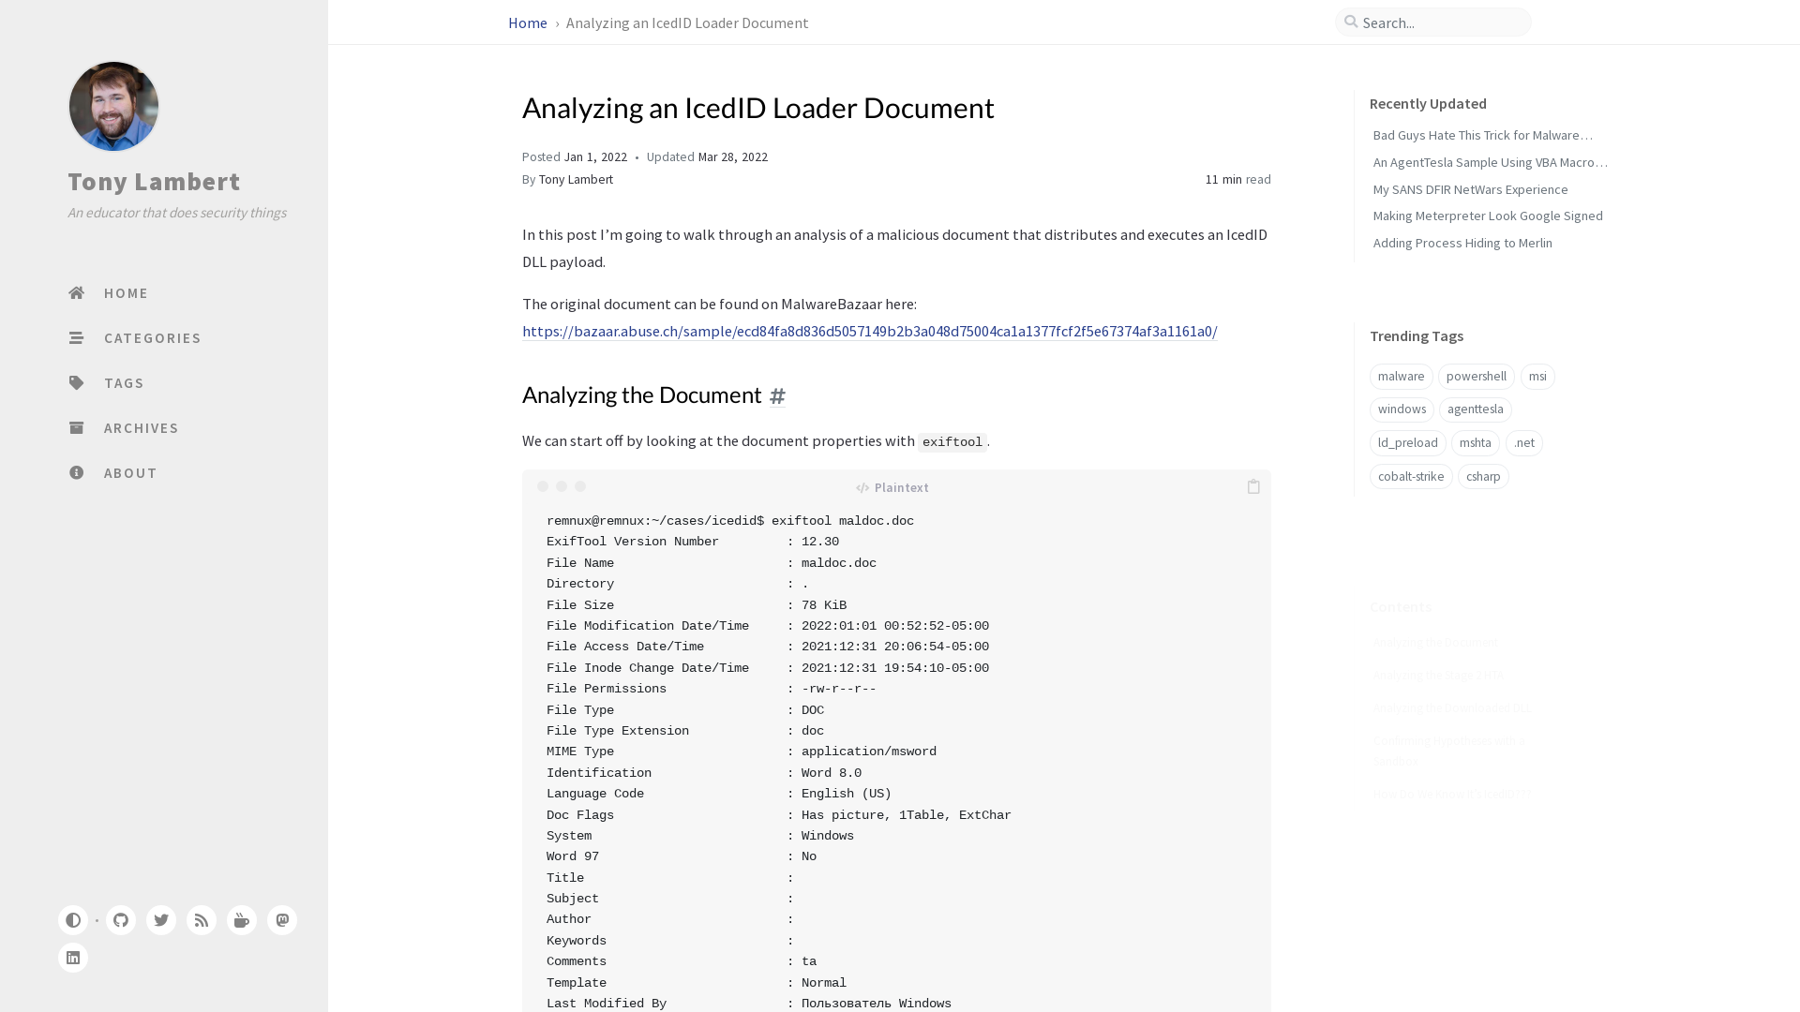
Task: Click the search magnifier icon
Action: 1351,22
